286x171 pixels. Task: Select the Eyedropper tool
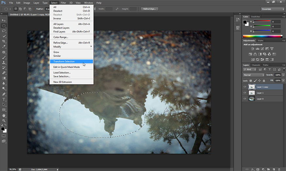point(4,47)
